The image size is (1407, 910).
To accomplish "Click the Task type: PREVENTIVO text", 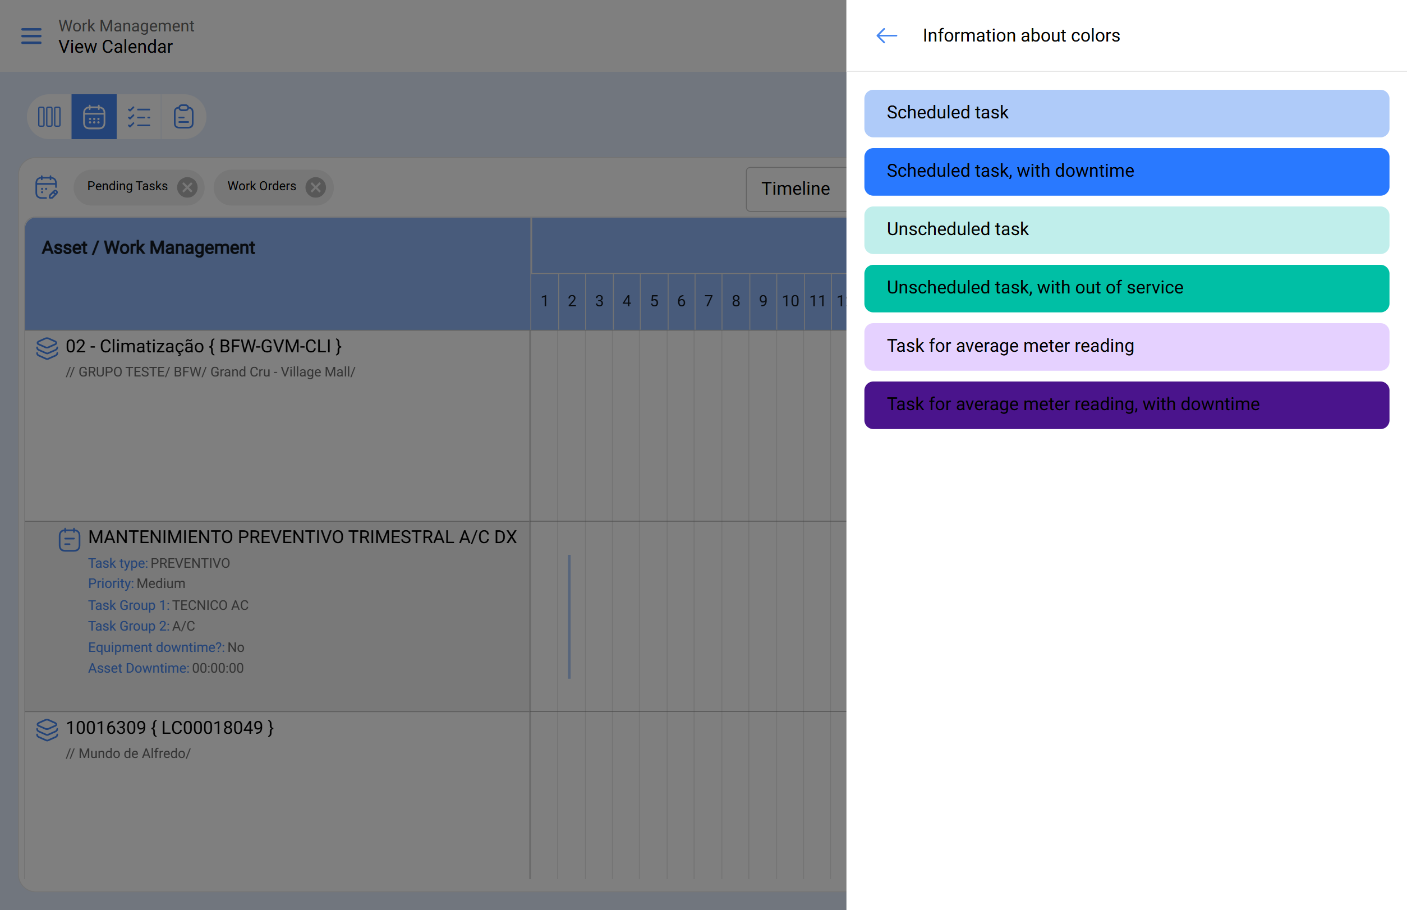I will [x=159, y=563].
